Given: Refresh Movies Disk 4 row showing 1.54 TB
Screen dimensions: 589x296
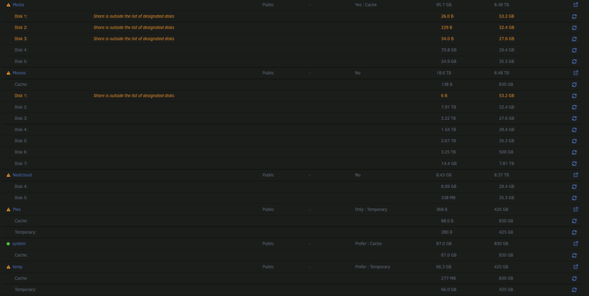Looking at the screenshot, I should pos(574,130).
